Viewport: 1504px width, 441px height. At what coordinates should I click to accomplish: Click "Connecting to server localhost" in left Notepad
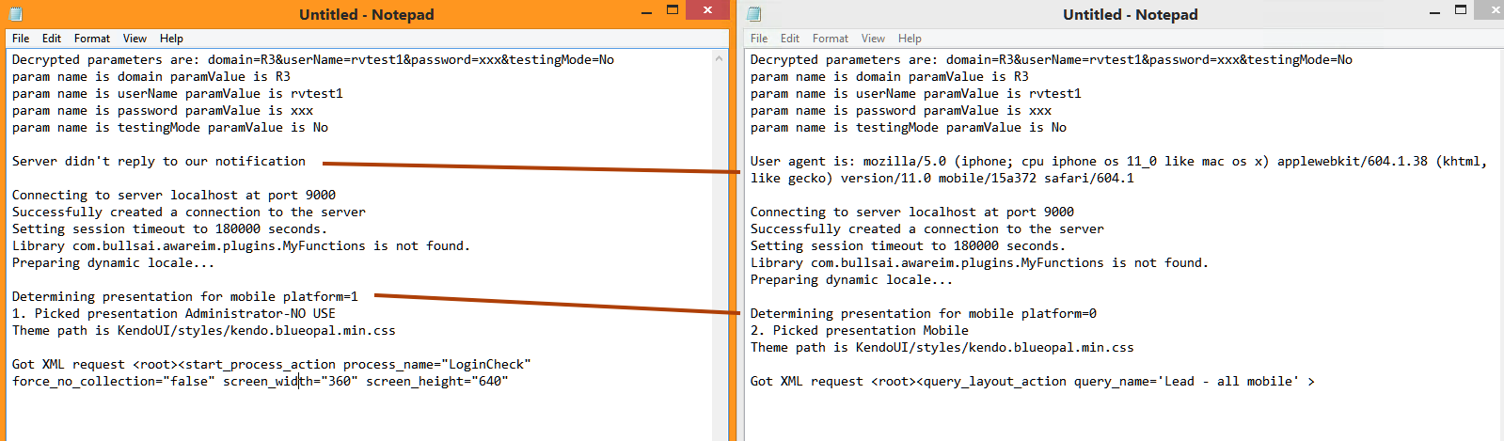pos(174,195)
